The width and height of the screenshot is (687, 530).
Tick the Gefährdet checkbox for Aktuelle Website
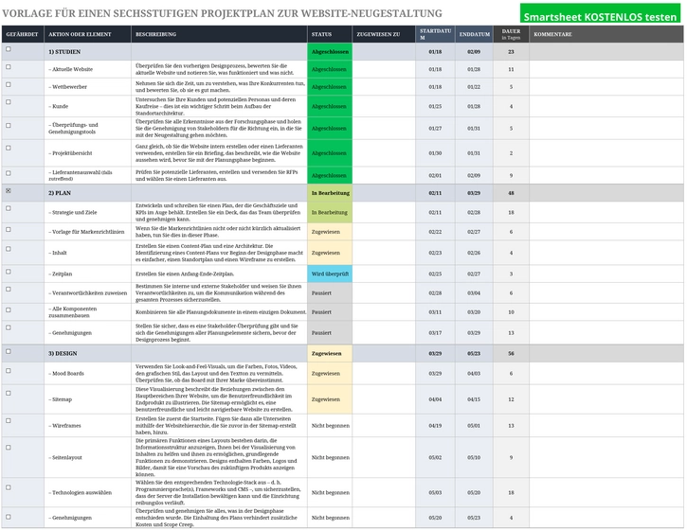[9, 67]
